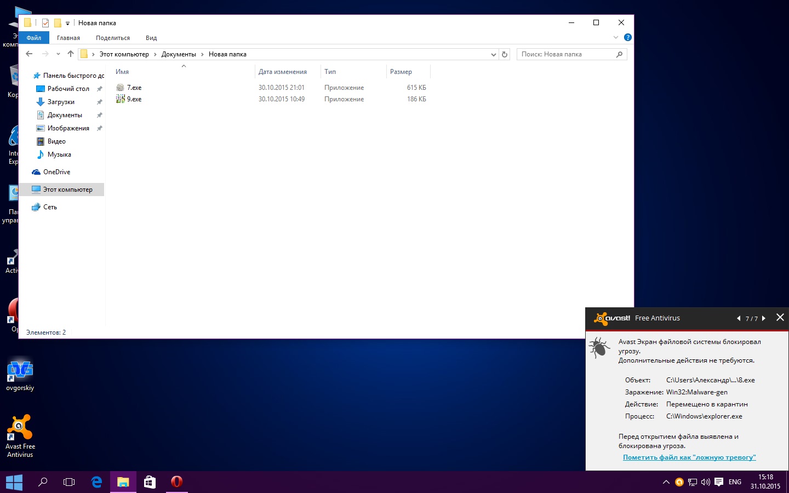This screenshot has height=493, width=789.
Task: Click the volume icon in system tray
Action: click(x=705, y=482)
